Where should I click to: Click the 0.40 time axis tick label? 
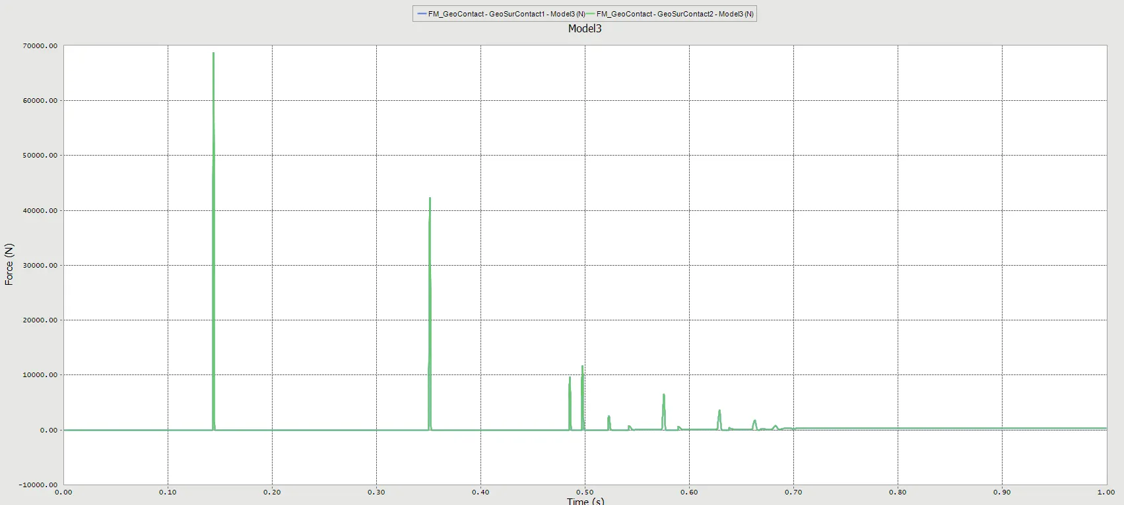[480, 492]
